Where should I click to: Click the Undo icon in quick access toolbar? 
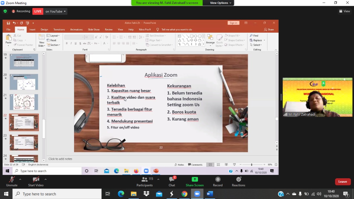[14, 23]
